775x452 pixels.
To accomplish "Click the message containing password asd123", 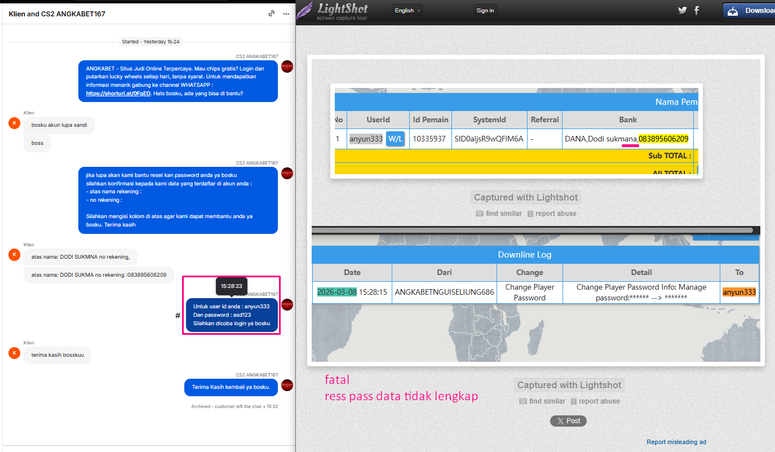I will tap(232, 315).
